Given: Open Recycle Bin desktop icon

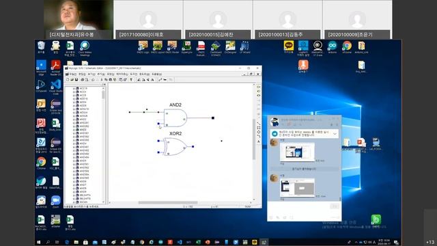Looking at the screenshot, I should click(41, 47).
